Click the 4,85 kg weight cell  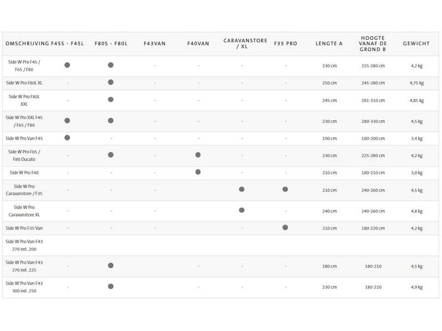point(416,100)
